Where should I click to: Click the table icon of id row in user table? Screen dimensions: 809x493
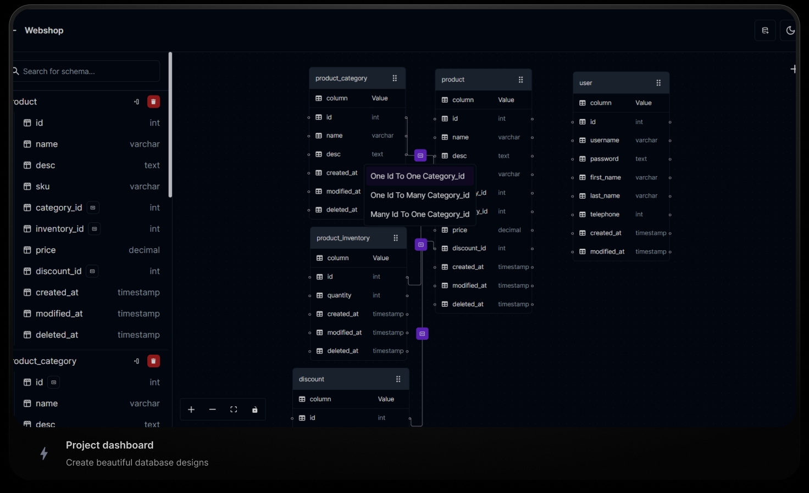583,122
